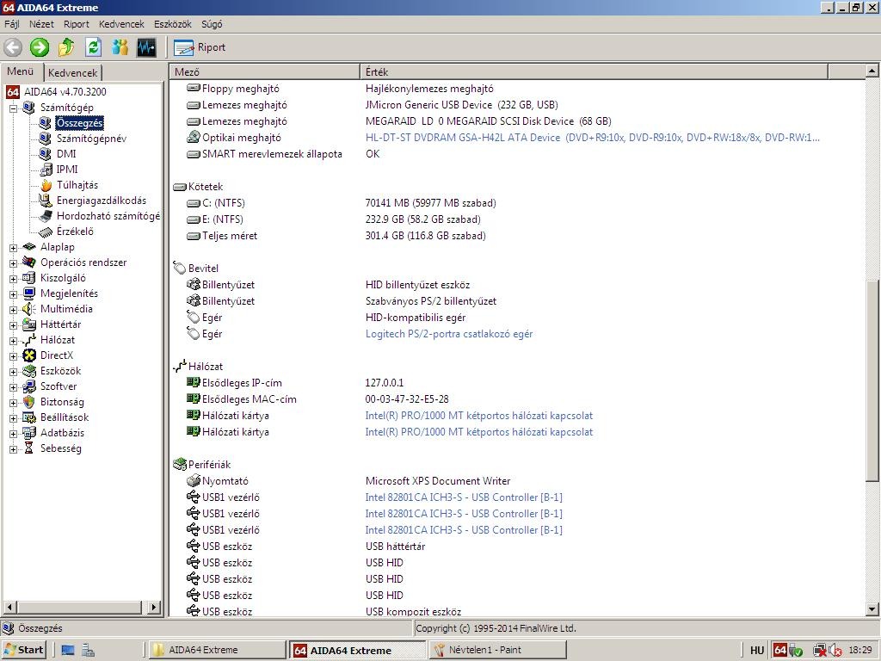
Task: Open the second Intel PRO/1000 MT network card link
Action: (x=478, y=432)
